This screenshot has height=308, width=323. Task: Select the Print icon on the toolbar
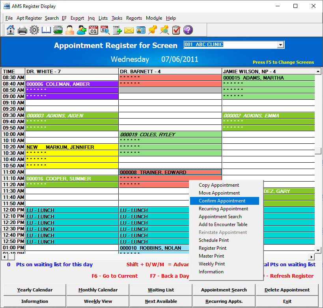[x=22, y=30]
